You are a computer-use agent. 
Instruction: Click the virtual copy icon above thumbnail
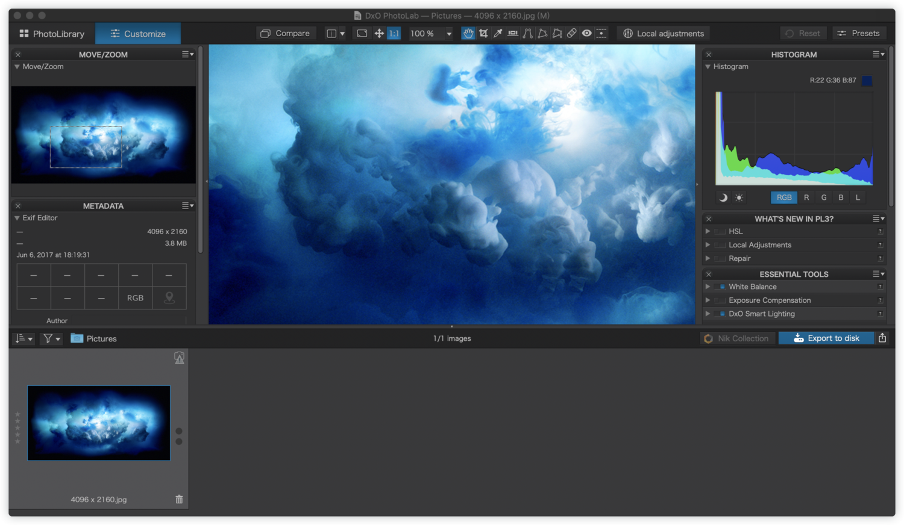tap(179, 358)
